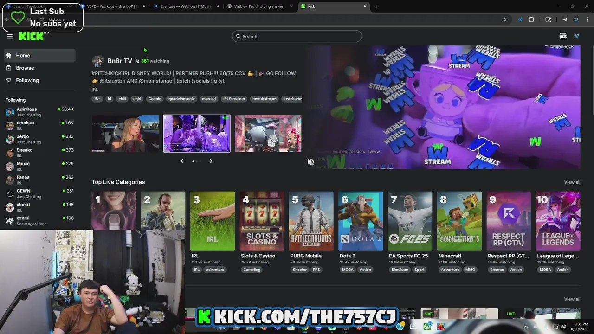
Task: Switch to the Eventure Webflow tab
Action: tap(186, 6)
